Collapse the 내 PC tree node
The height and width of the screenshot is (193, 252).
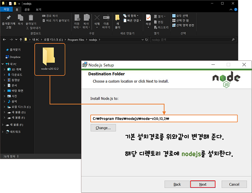[3, 64]
